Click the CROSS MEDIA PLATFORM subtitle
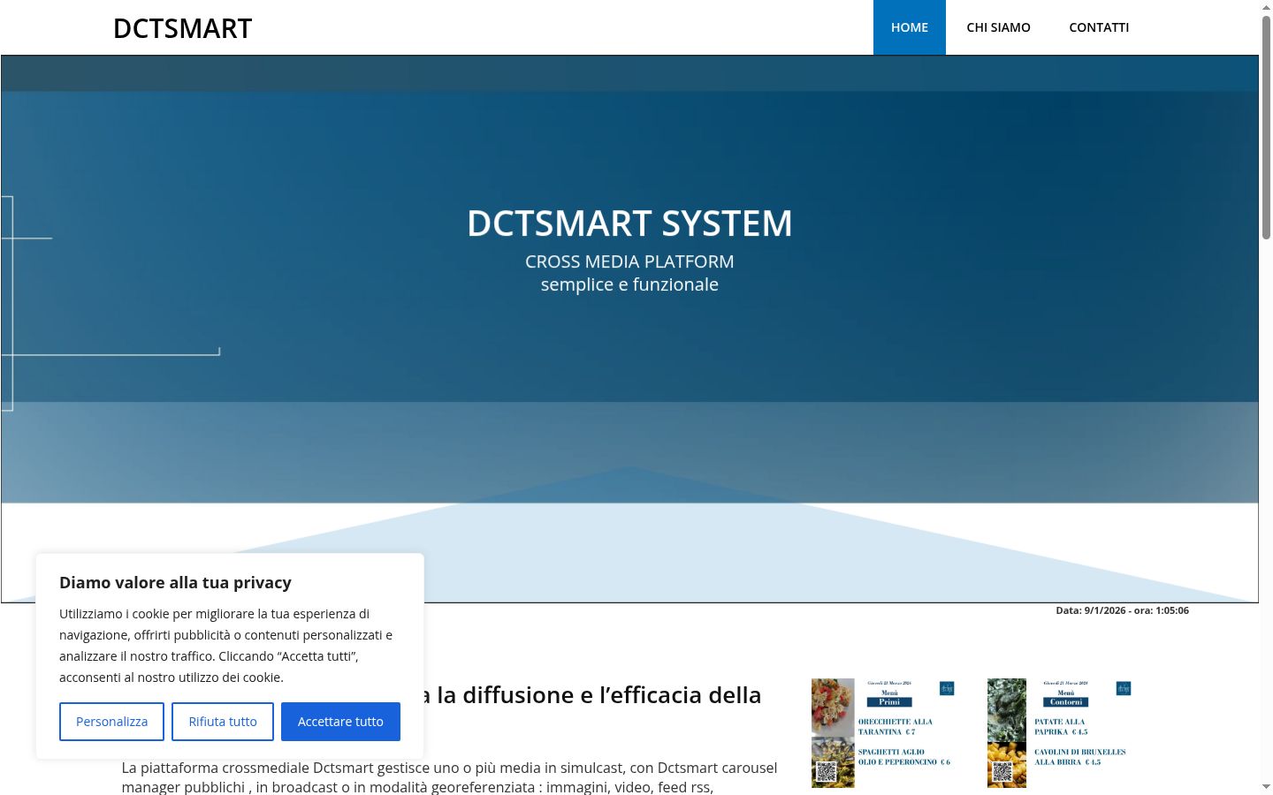Screen dimensions: 1273x795 pyautogui.click(x=629, y=261)
